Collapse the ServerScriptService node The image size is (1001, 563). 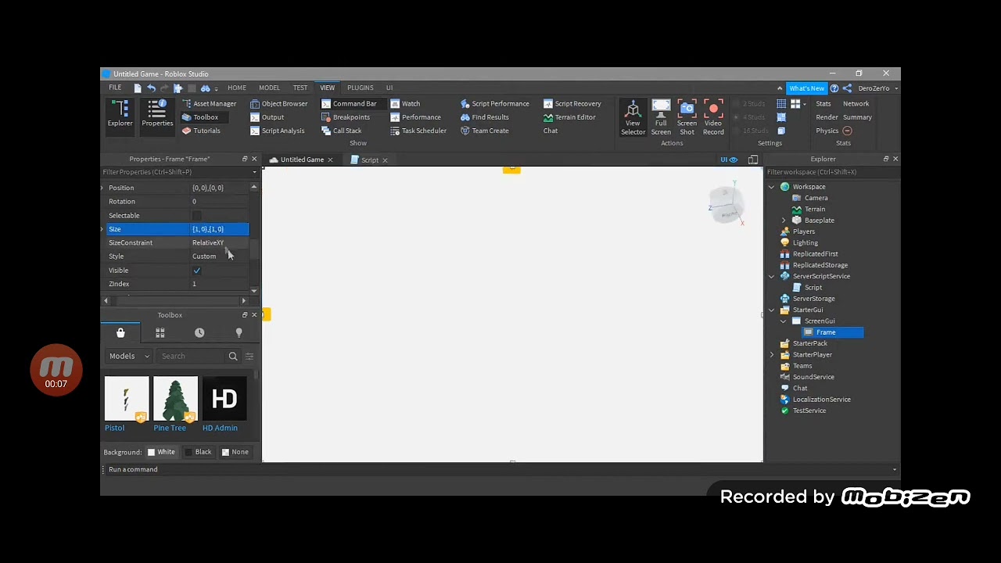tap(772, 276)
